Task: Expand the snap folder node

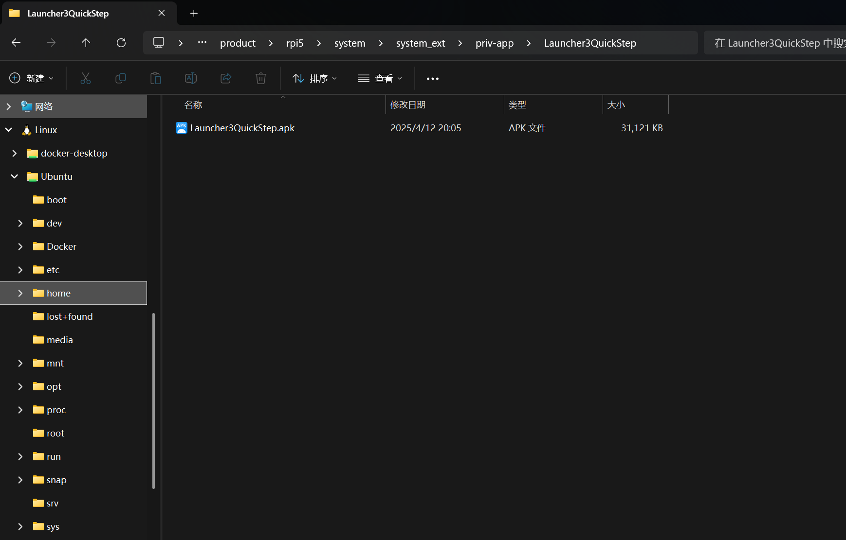Action: (20, 480)
